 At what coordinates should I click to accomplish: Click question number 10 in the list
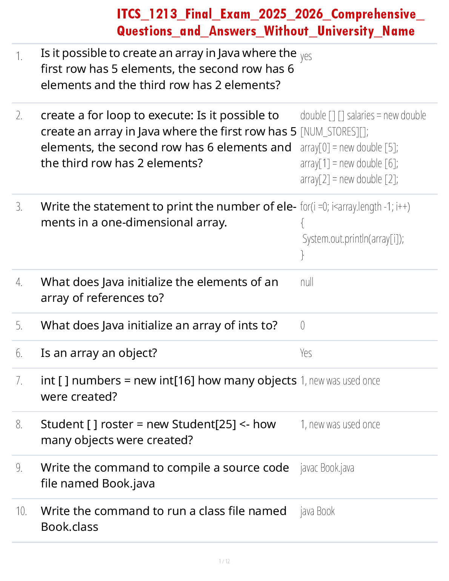coord(21,511)
